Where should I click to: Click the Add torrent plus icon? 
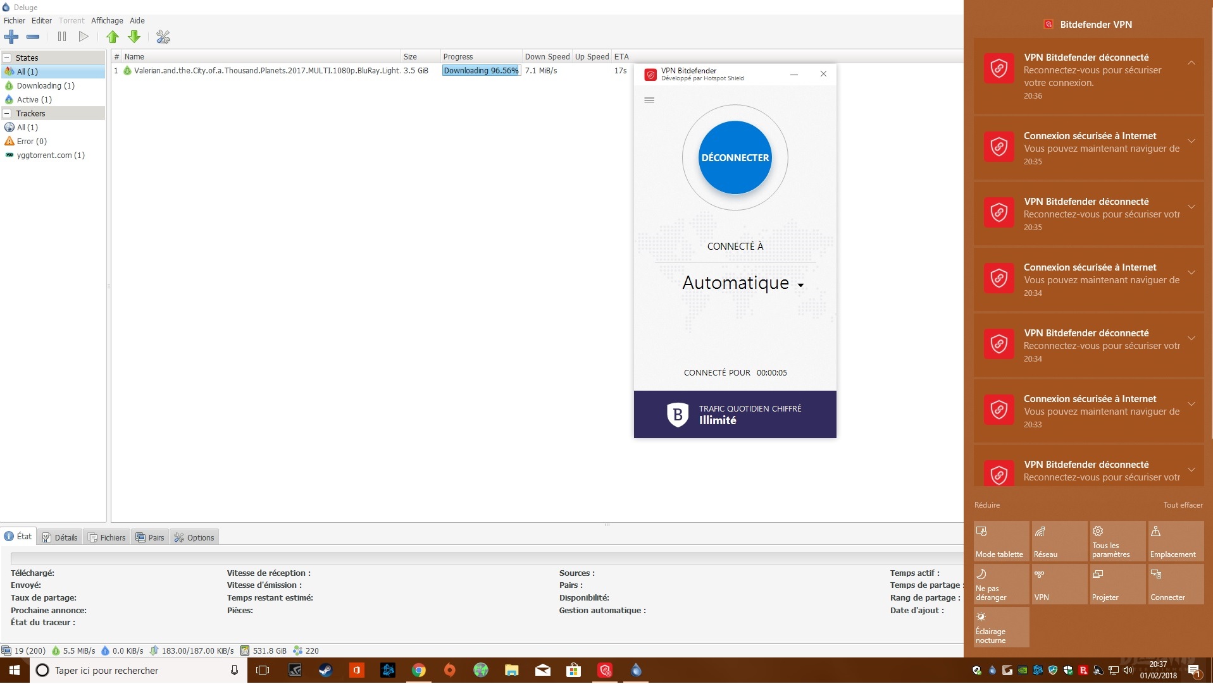11,37
